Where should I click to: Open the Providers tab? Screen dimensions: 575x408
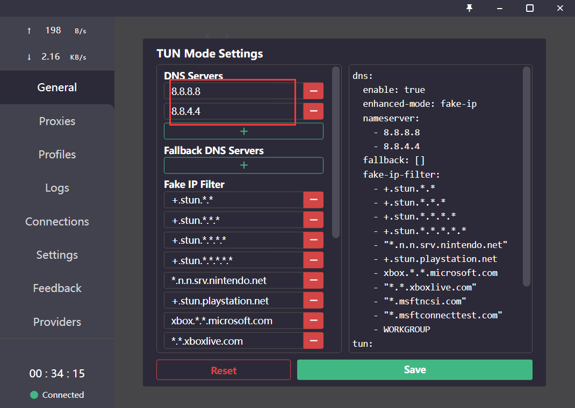point(57,322)
